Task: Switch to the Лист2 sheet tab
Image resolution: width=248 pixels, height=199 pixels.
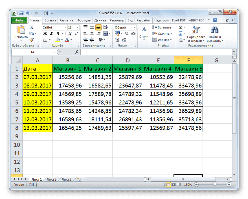Action: pyautogui.click(x=52, y=179)
